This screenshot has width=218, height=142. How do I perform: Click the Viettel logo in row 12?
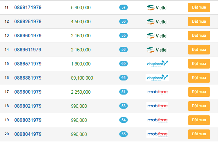157,21
